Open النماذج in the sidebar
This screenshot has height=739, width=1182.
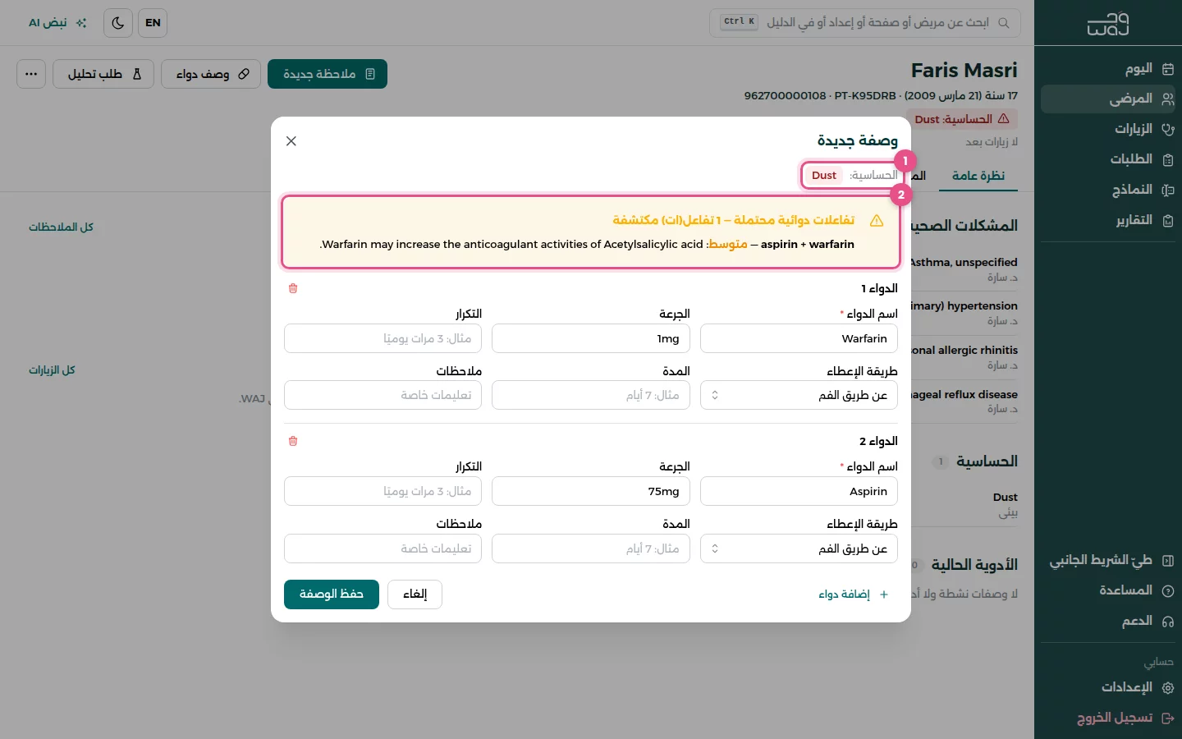(x=1108, y=190)
